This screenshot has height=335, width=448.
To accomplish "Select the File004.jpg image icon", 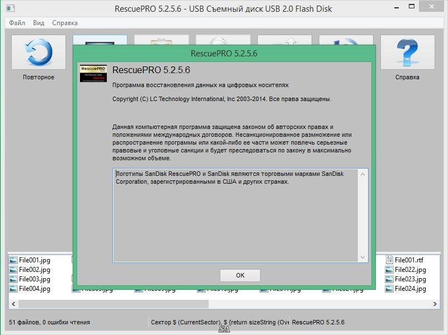I will point(13,289).
